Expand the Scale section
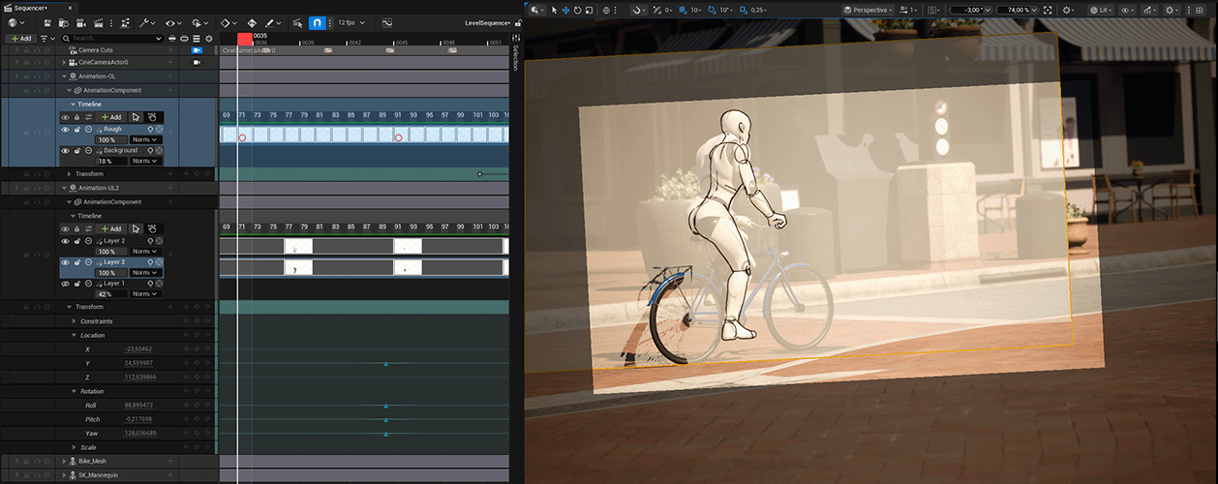Viewport: 1218px width, 484px height. pos(75,447)
